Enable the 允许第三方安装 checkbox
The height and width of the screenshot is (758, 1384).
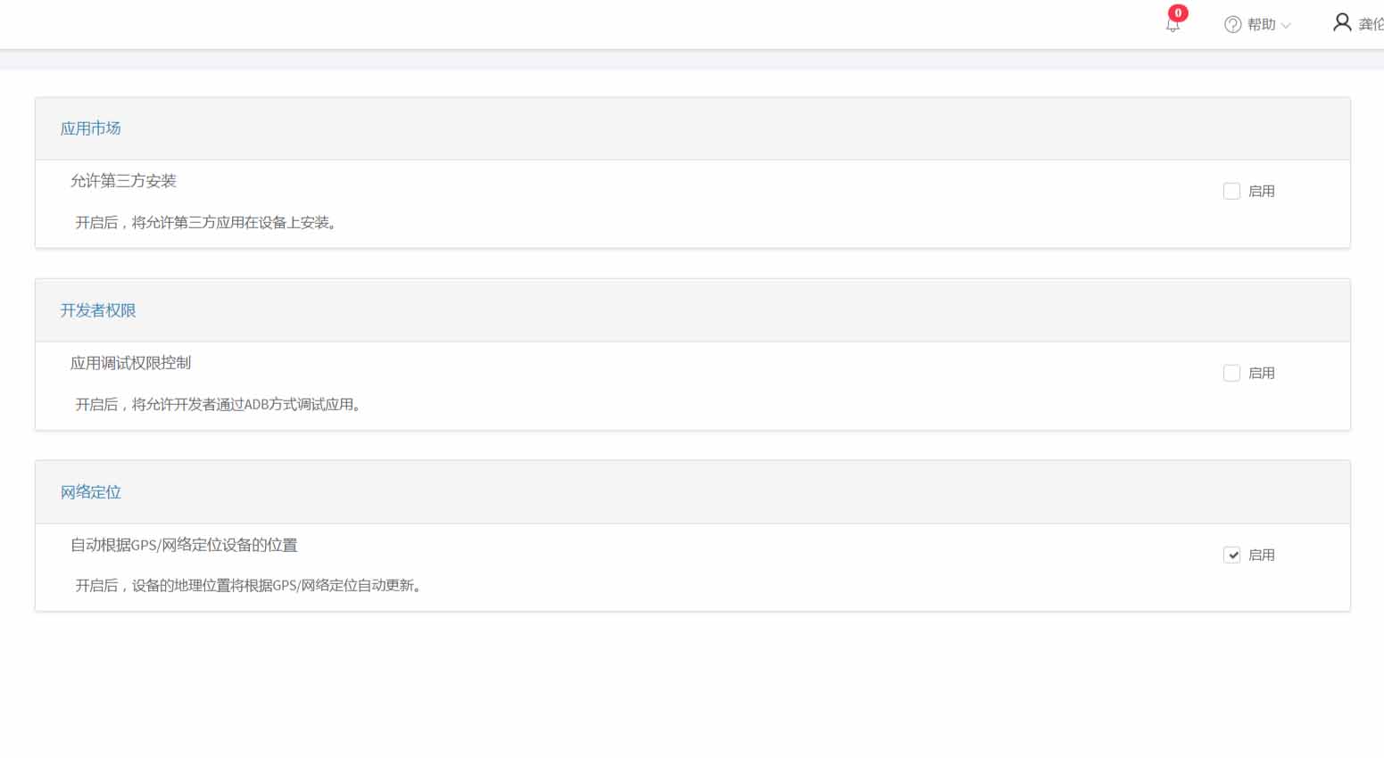tap(1231, 191)
